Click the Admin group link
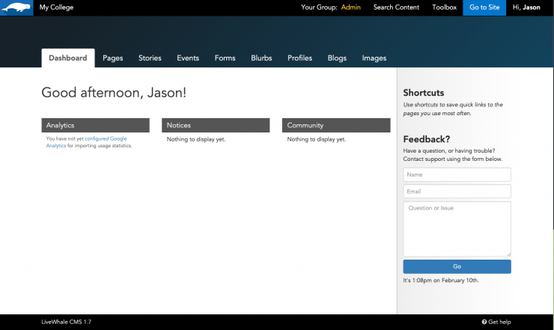Viewport: 554px width, 330px height. pyautogui.click(x=350, y=7)
